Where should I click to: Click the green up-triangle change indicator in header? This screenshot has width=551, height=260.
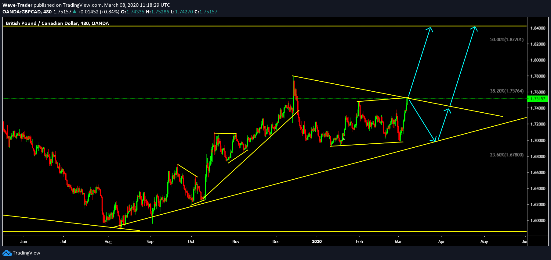(x=74, y=12)
